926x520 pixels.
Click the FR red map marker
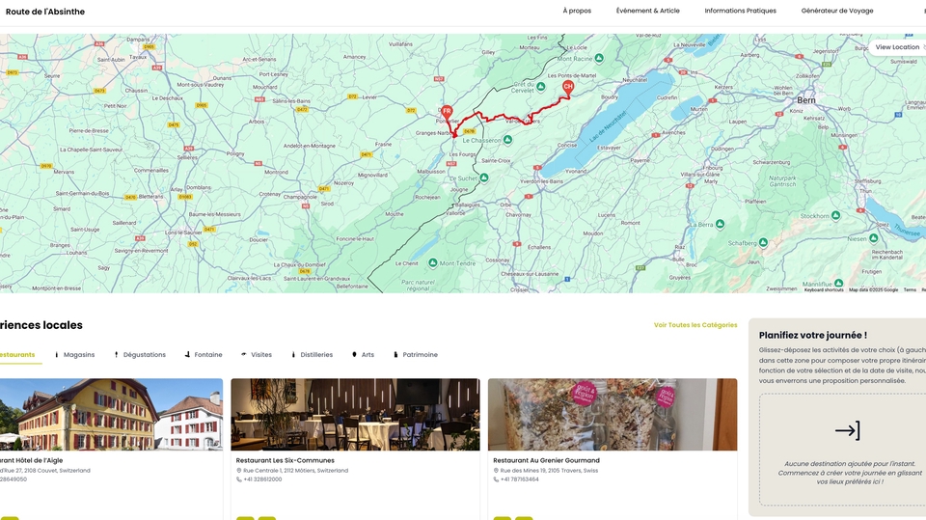click(447, 111)
